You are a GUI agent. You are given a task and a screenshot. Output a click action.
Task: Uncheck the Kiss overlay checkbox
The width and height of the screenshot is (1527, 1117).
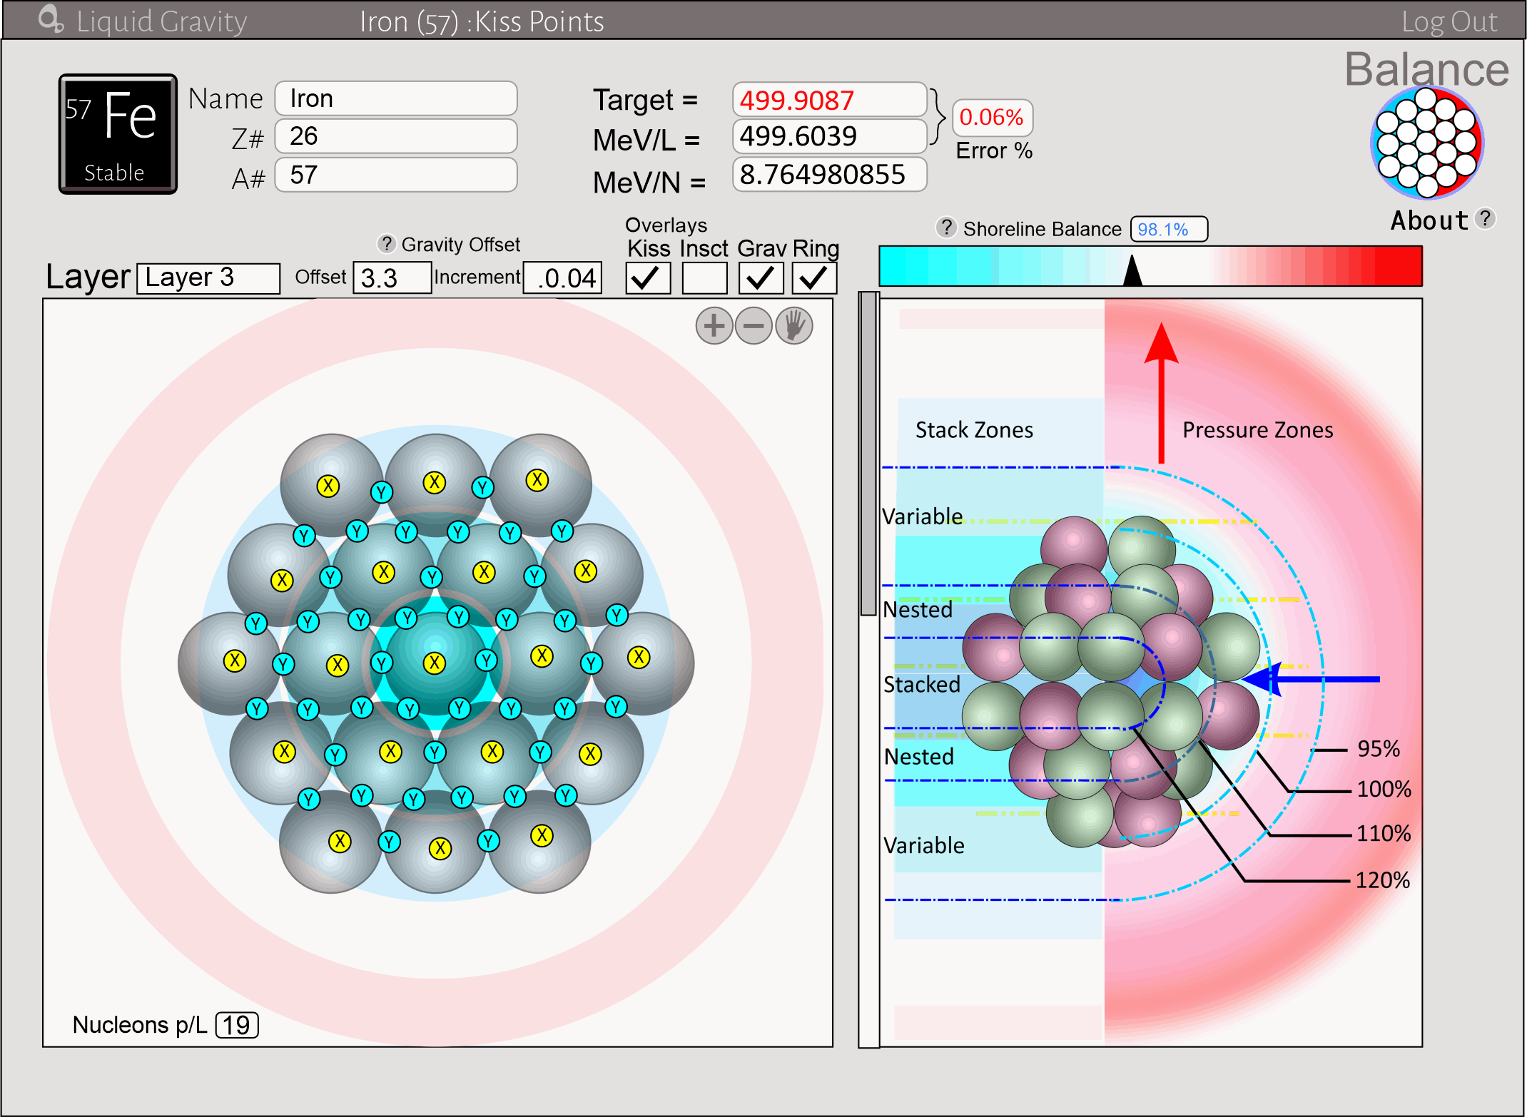point(647,278)
